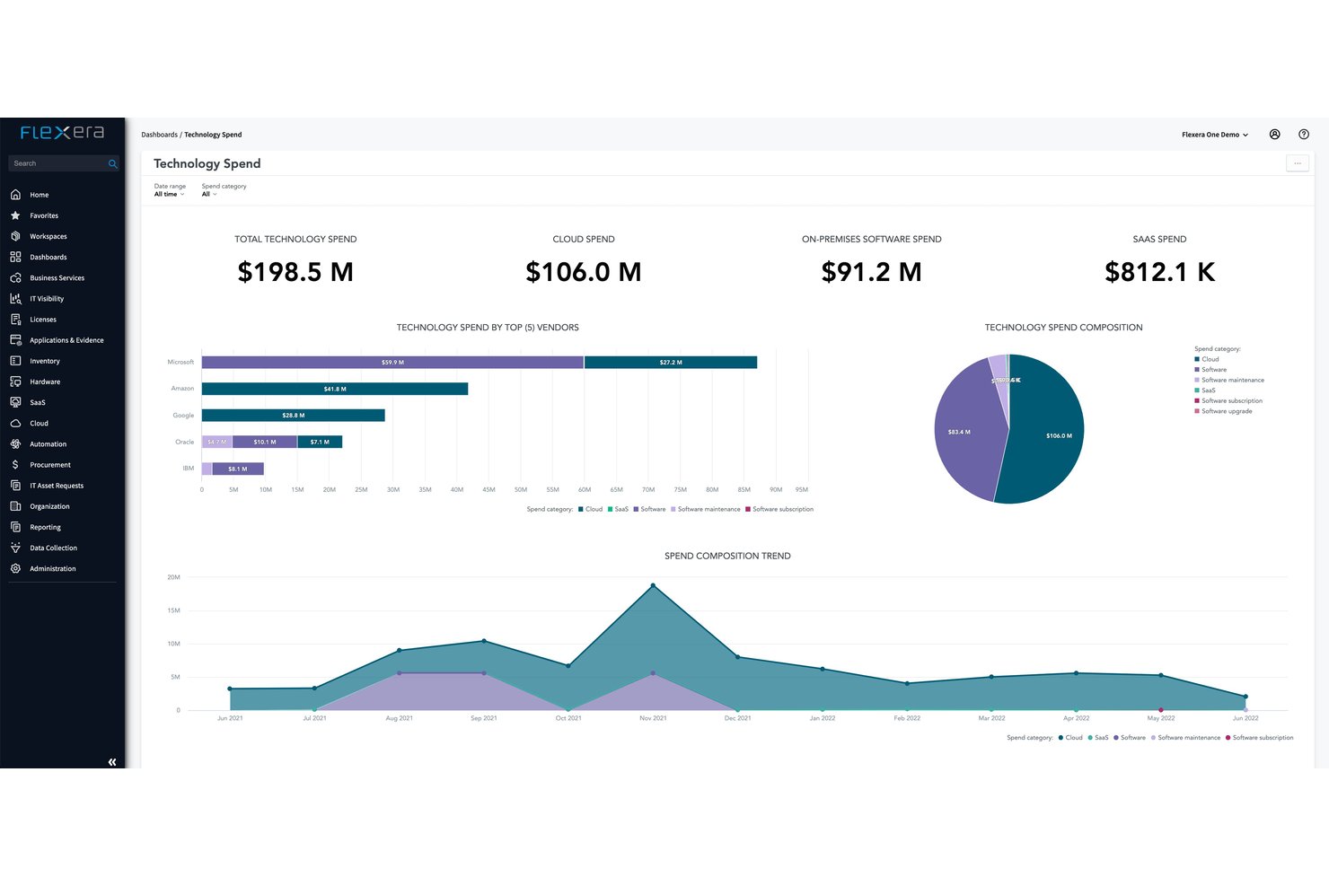Open Favorites via the star icon
The width and height of the screenshot is (1329, 886).
tap(15, 215)
